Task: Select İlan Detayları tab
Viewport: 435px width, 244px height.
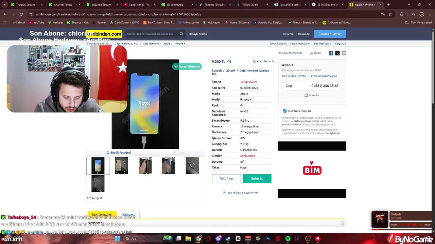Action: (x=102, y=215)
